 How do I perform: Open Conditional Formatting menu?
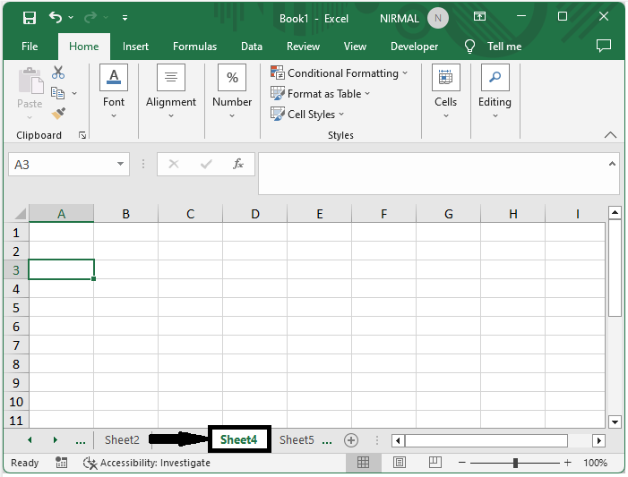(339, 73)
